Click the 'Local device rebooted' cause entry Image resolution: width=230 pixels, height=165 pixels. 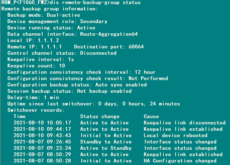click(175, 136)
